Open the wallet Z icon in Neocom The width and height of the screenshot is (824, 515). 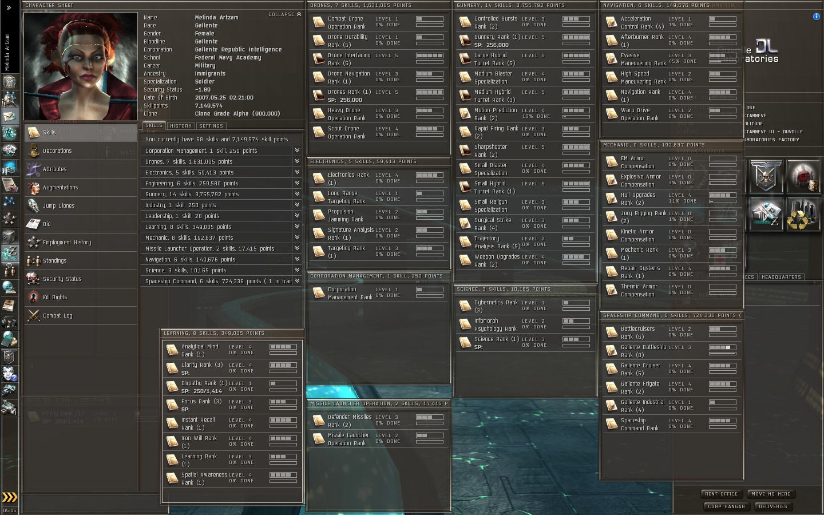9,252
